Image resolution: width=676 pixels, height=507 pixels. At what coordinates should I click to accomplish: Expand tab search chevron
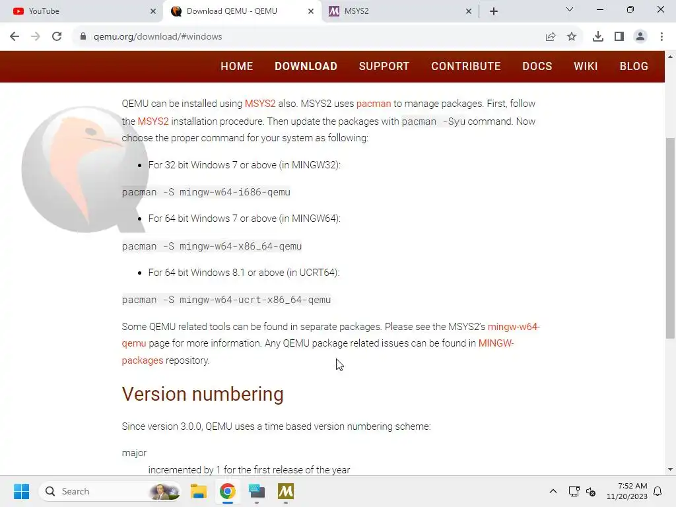point(570,9)
